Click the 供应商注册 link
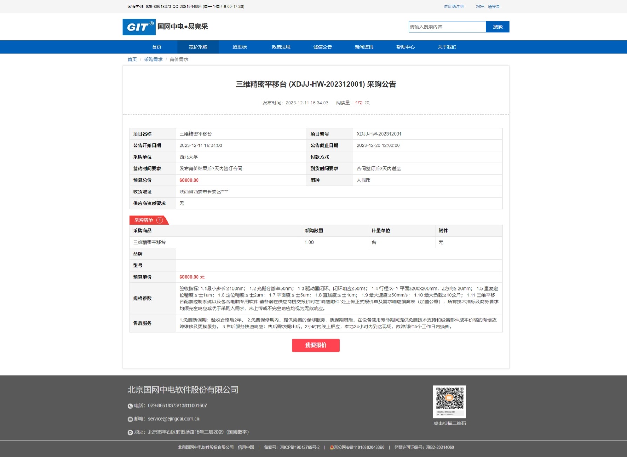 click(453, 7)
